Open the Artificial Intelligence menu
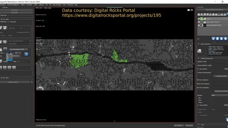The image size is (228, 128). tap(13, 5)
